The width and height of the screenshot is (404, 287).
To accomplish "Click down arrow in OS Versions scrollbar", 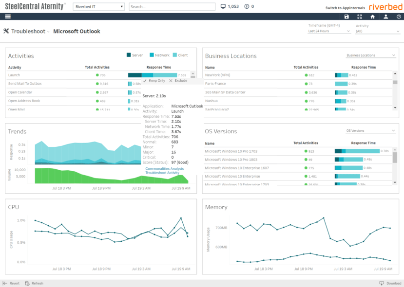I will pos(395,182).
